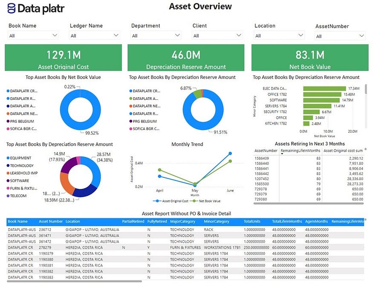Sort report by MajorCategory header
The height and width of the screenshot is (290, 373).
pyautogui.click(x=182, y=221)
